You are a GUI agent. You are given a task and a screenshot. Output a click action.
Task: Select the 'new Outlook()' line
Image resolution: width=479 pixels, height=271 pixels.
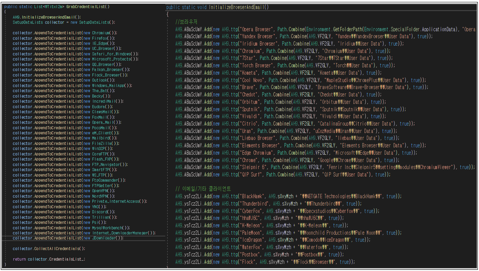pyautogui.click(x=64, y=80)
